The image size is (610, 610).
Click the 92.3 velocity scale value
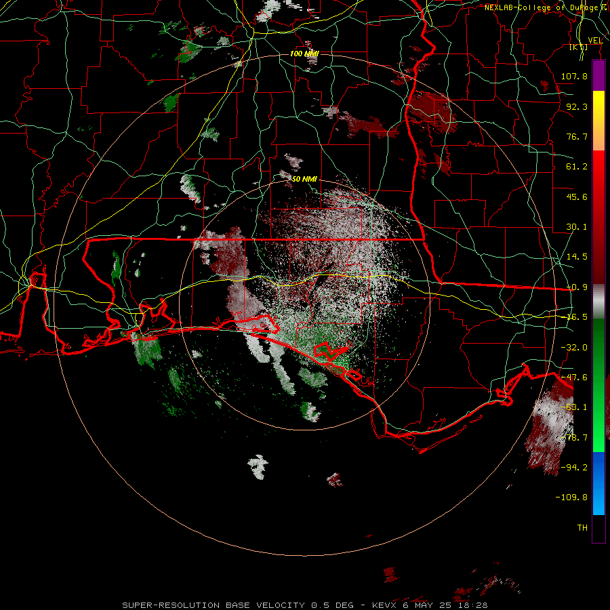tap(577, 106)
